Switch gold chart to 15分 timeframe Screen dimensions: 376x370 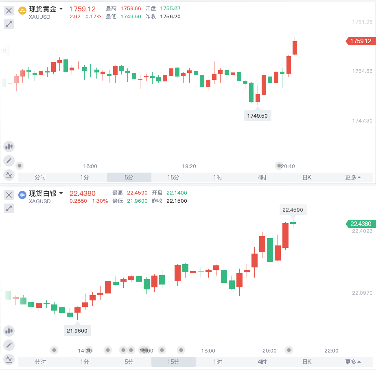click(x=173, y=177)
